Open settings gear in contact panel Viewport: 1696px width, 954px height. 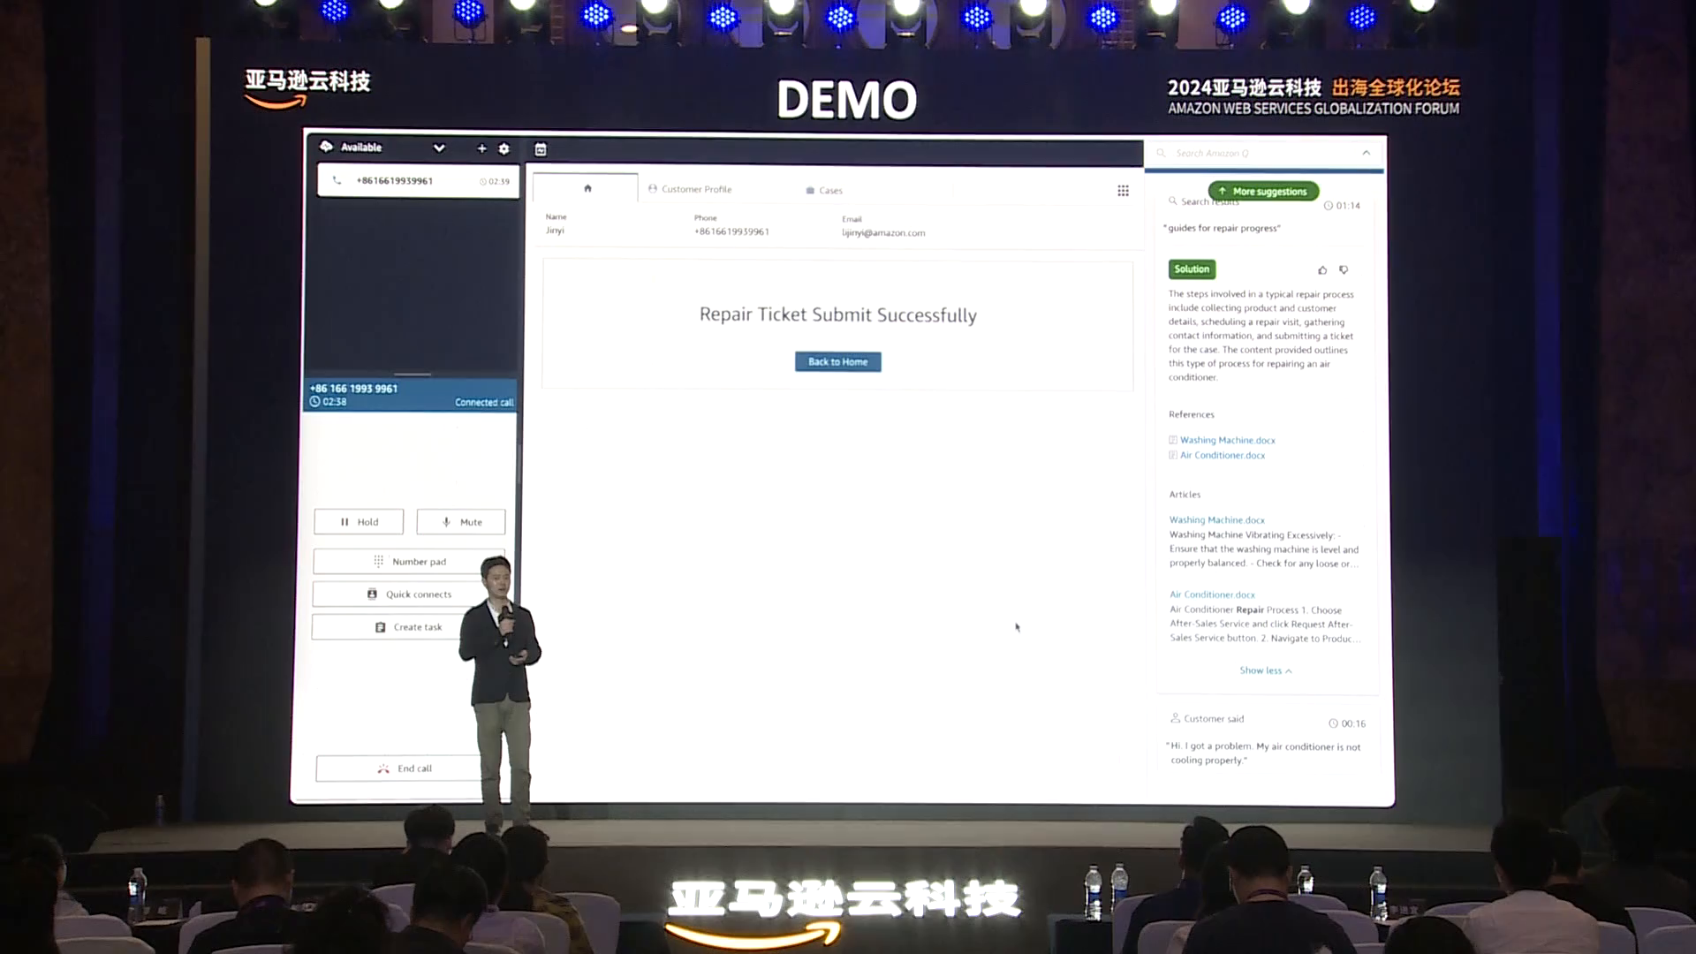(503, 148)
